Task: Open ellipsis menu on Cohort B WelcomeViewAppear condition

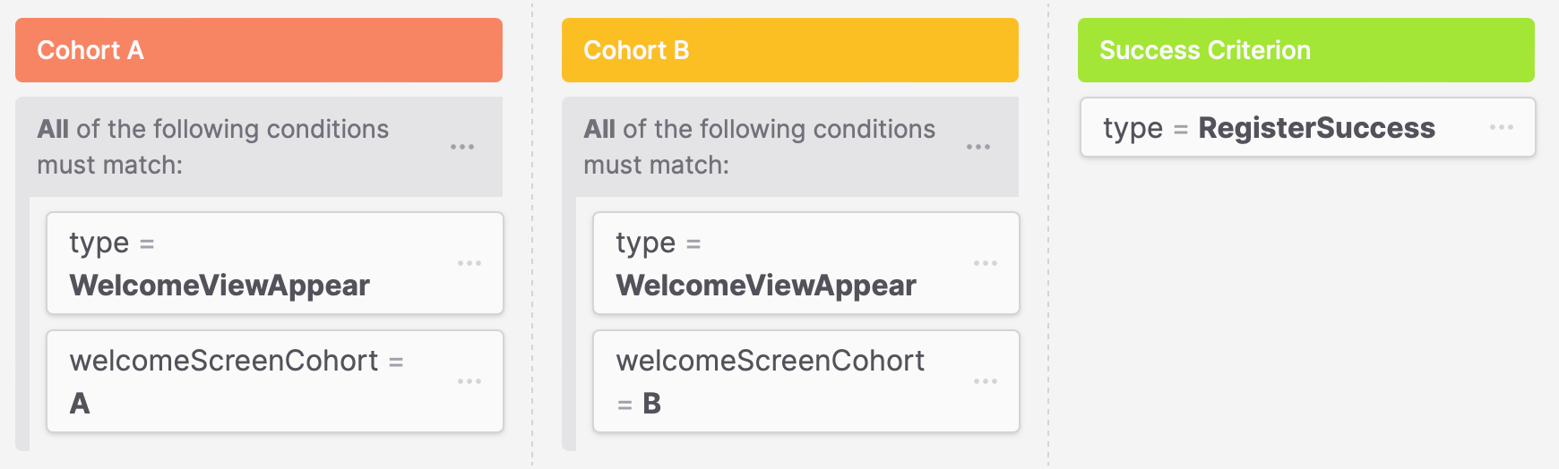Action: click(986, 263)
